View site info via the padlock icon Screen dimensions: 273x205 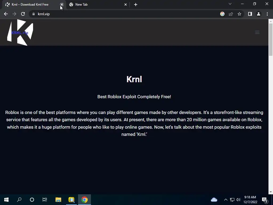(34, 14)
